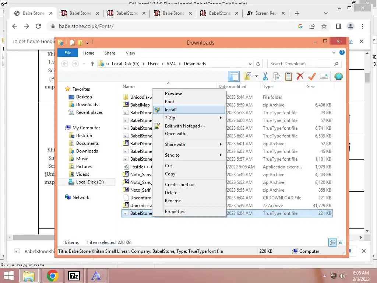Open the address bar history dropdown
Viewport: 377px width, 283px height.
[250, 64]
